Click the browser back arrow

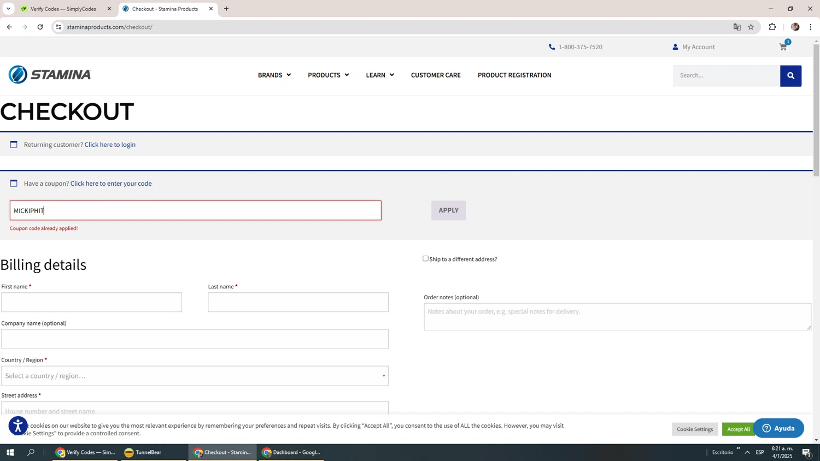[x=9, y=27]
